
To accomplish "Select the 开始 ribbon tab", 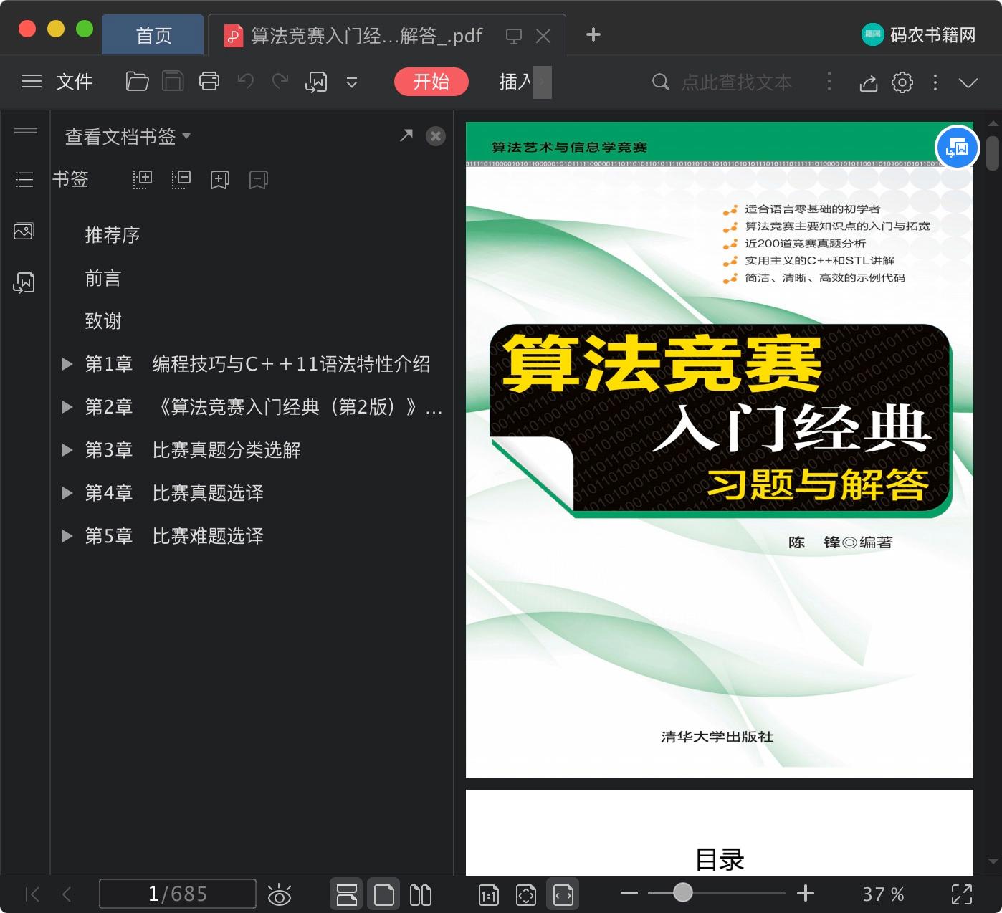I will click(431, 82).
